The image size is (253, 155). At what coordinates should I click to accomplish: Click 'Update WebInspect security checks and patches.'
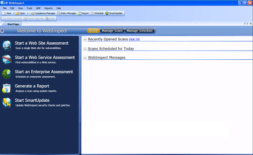coord(43,105)
